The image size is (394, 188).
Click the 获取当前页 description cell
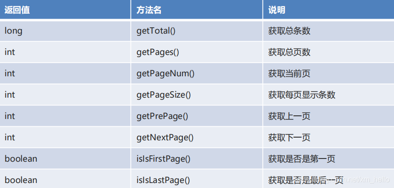(329, 74)
